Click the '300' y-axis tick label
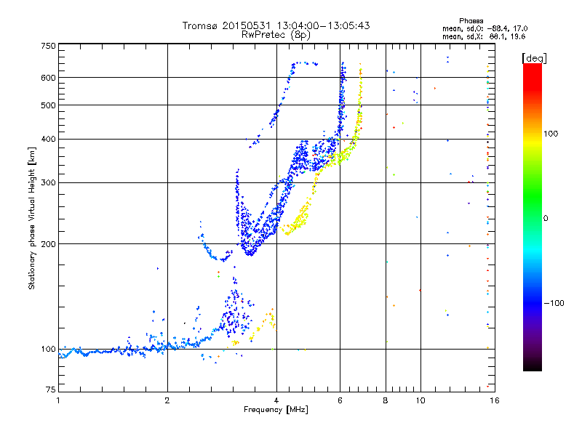 (x=48, y=183)
